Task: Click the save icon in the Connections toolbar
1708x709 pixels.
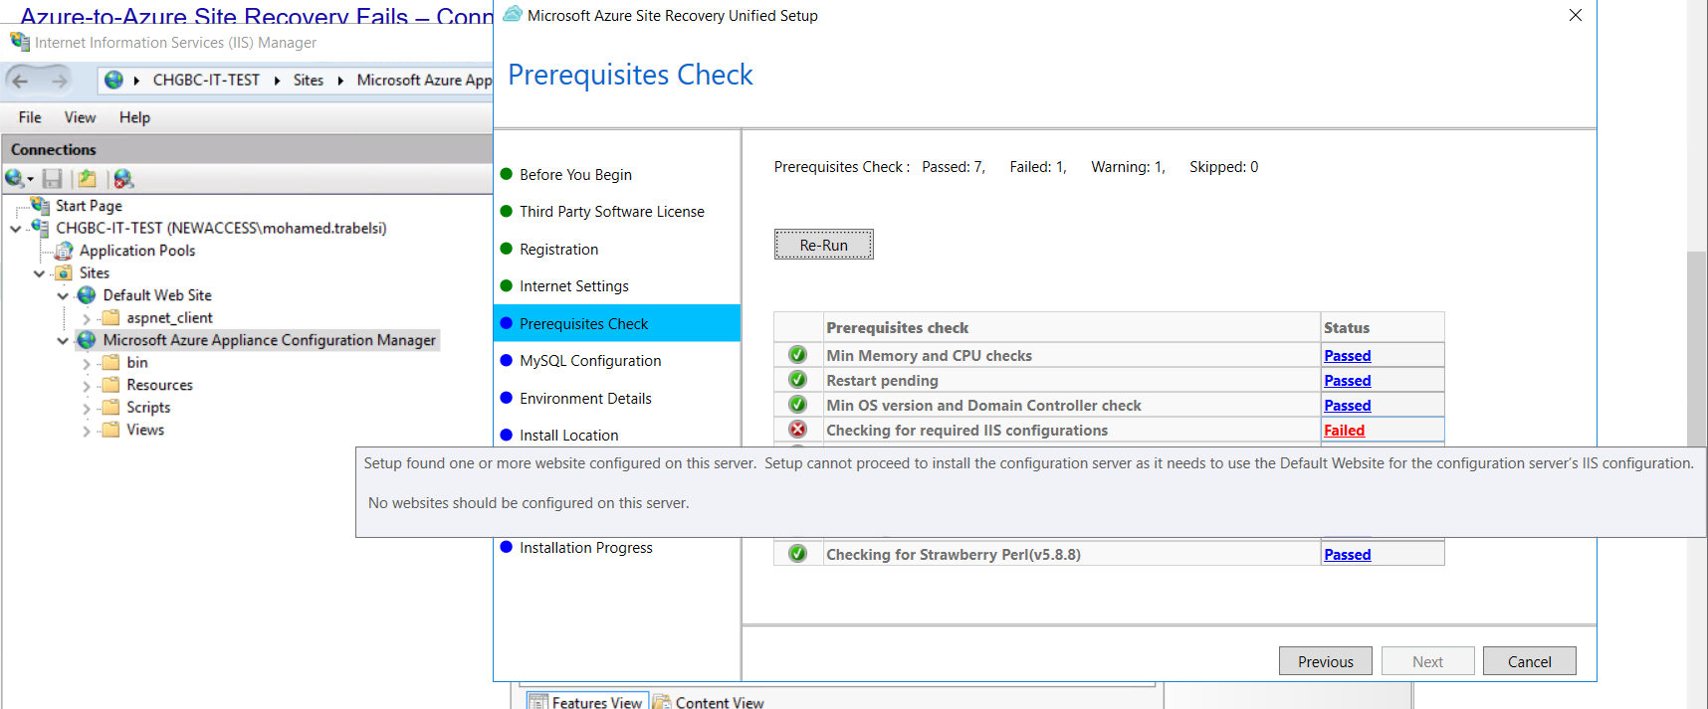Action: (x=52, y=178)
